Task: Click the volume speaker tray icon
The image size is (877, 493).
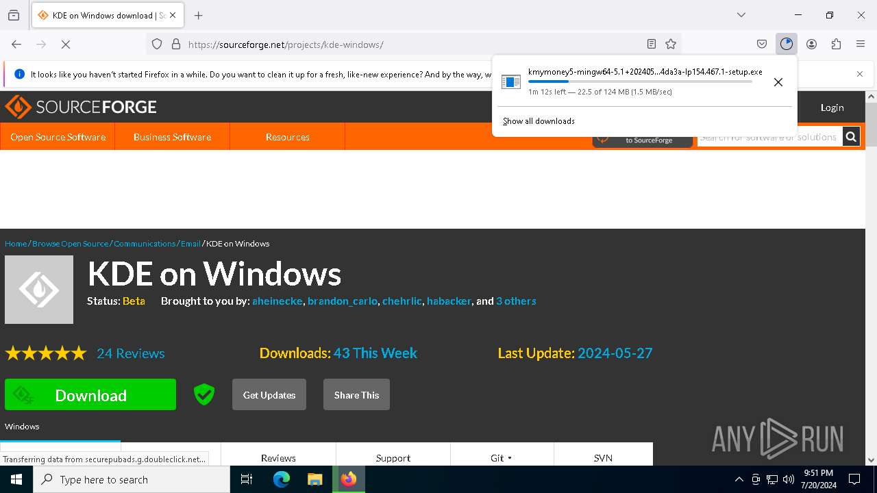Action: pos(789,479)
